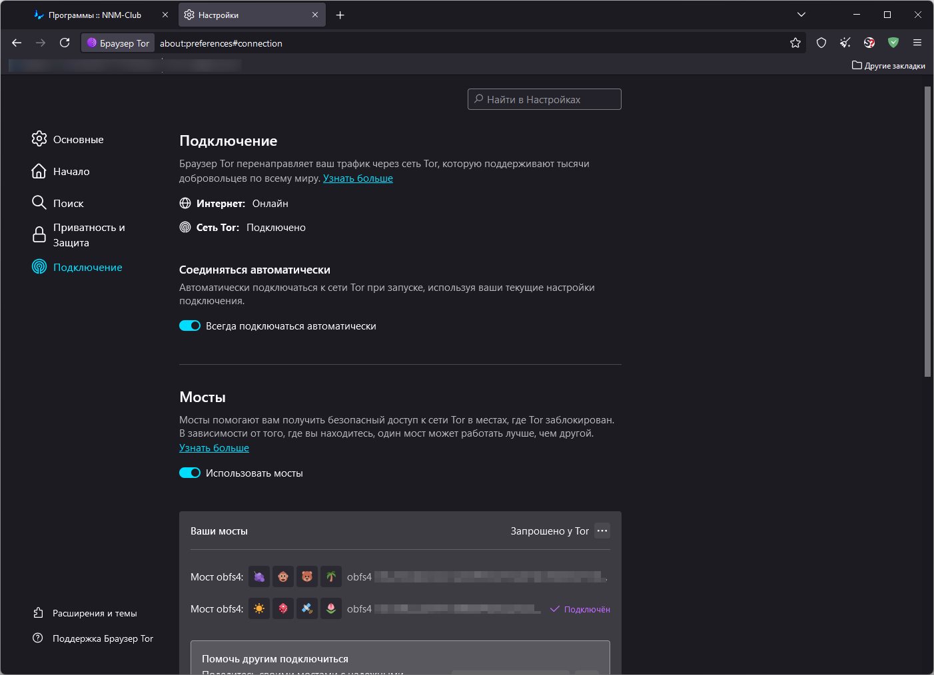Click the New Identity broom icon
This screenshot has height=675, width=934.
pyautogui.click(x=845, y=43)
